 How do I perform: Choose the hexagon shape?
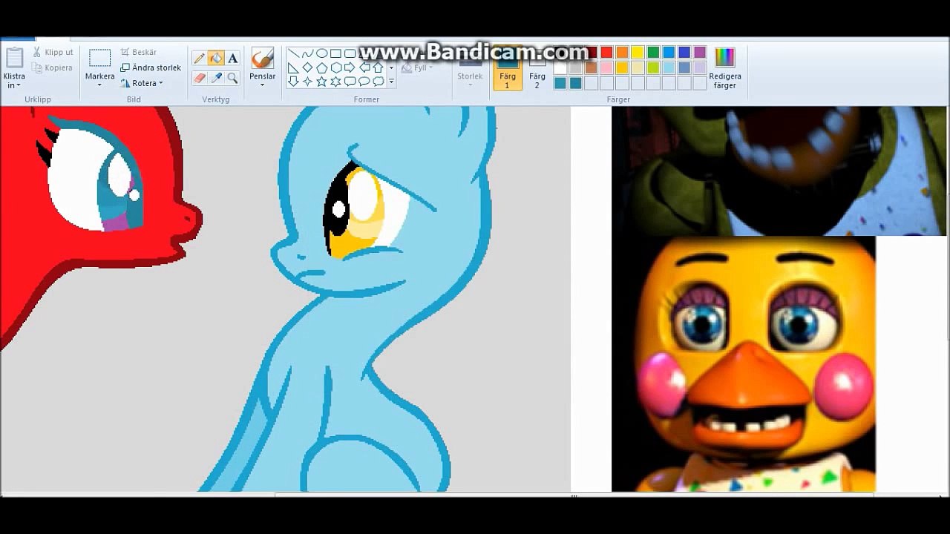tap(335, 67)
